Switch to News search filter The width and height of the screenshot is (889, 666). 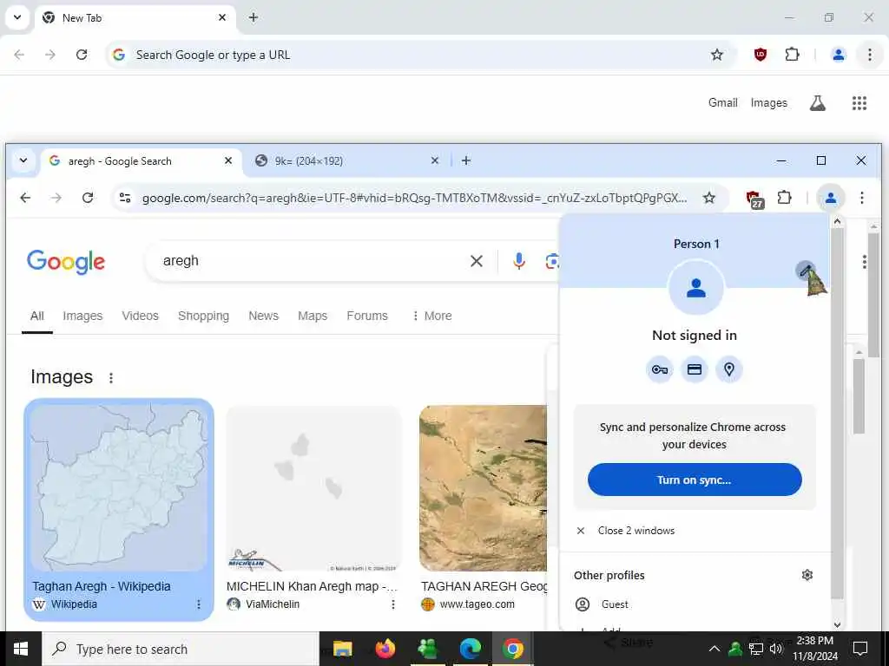click(264, 316)
